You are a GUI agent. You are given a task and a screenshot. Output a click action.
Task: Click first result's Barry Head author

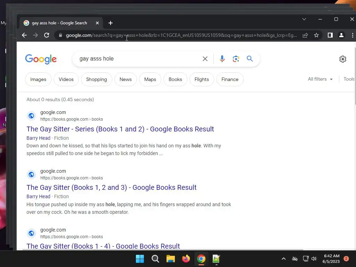[38, 138]
